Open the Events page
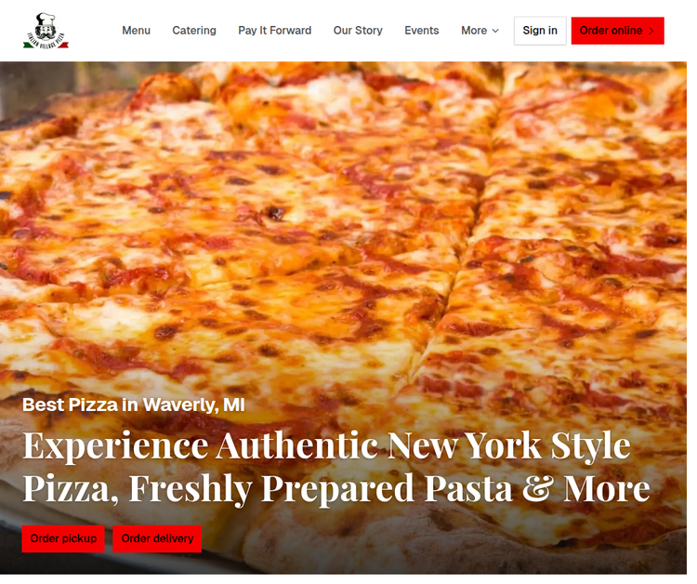 coord(422,31)
